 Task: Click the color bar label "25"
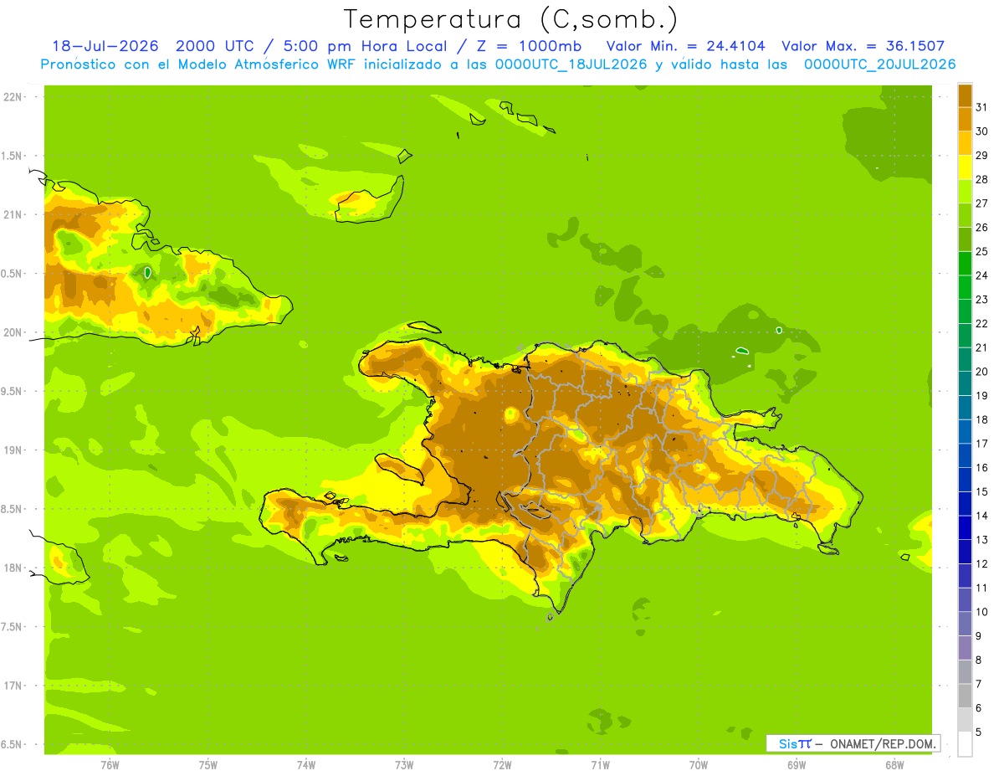(981, 251)
